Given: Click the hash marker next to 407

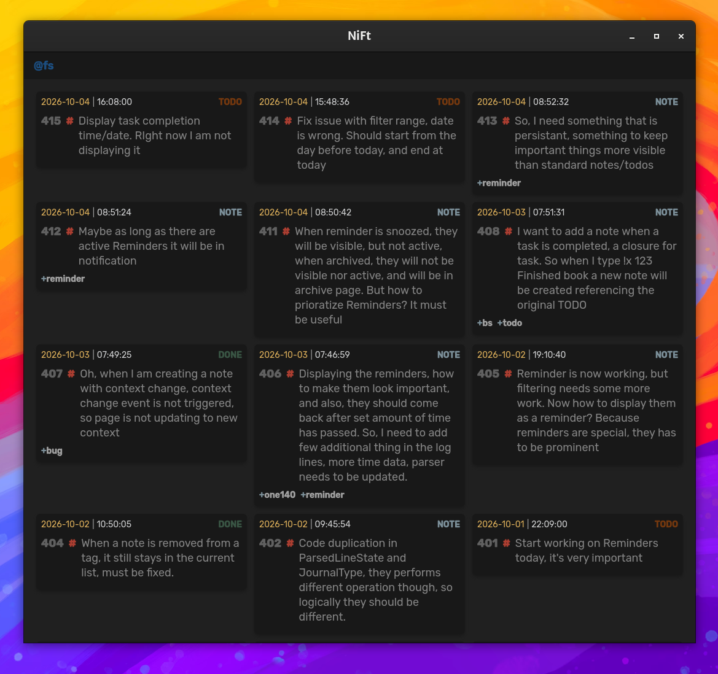Looking at the screenshot, I should coord(71,374).
